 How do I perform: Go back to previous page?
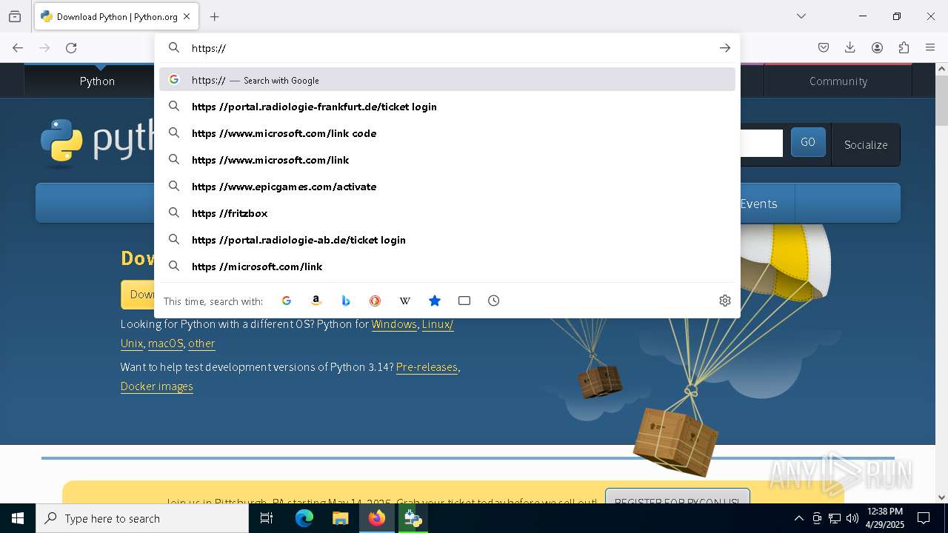pyautogui.click(x=18, y=47)
